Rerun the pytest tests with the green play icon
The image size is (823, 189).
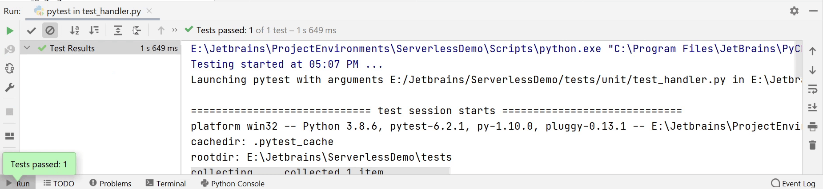click(9, 31)
